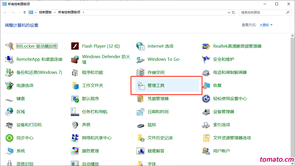Screen dimensions: 295x166
Task: Expand the address bar history dropdown
Action: pyautogui.click(x=229, y=13)
